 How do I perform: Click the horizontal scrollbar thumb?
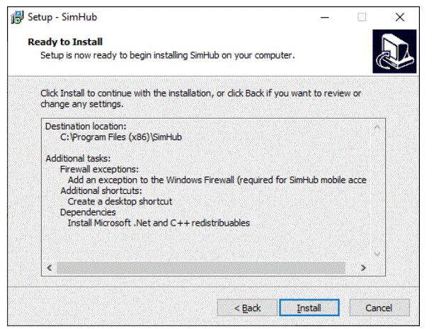click(x=201, y=268)
